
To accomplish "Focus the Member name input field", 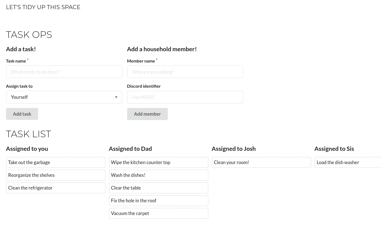I will click(185, 72).
